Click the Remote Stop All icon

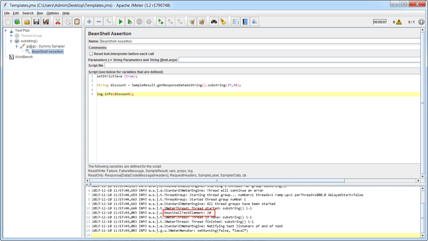click(x=170, y=22)
